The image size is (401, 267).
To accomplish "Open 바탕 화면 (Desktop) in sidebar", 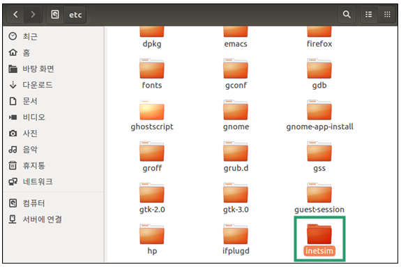I will click(x=54, y=69).
